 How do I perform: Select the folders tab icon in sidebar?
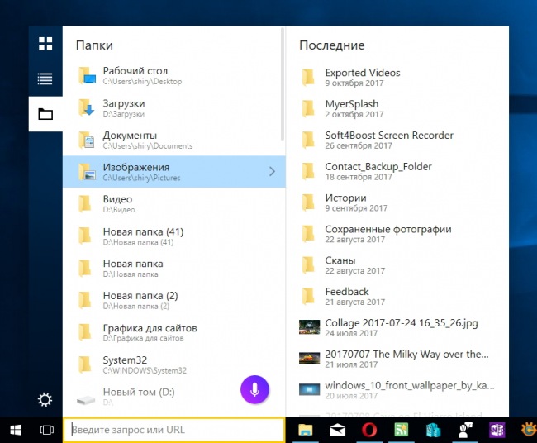click(45, 114)
